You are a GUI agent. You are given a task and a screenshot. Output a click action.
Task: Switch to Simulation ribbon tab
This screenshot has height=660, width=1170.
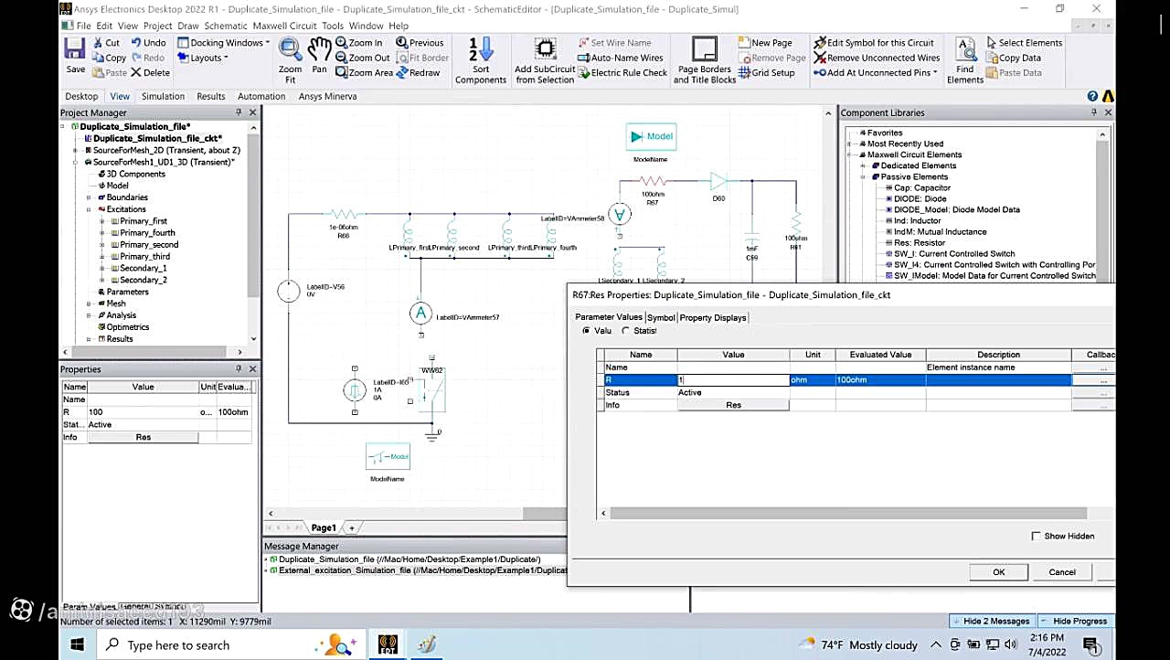point(163,96)
